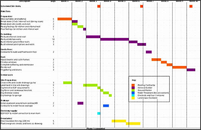This screenshot has height=130, width=201.
Task: Click the Clear earth and create drainage gulley bar
Action: click(x=67, y=83)
